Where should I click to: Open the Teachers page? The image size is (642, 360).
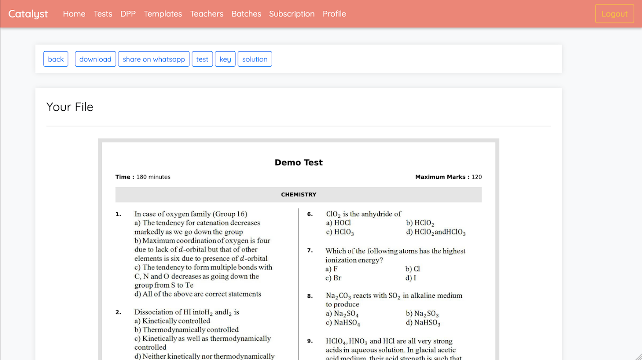pyautogui.click(x=206, y=14)
